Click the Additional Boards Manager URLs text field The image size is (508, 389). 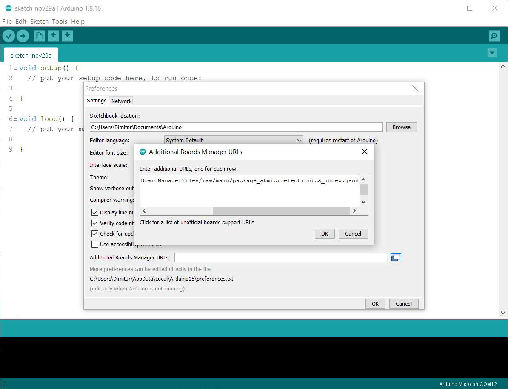[280, 257]
